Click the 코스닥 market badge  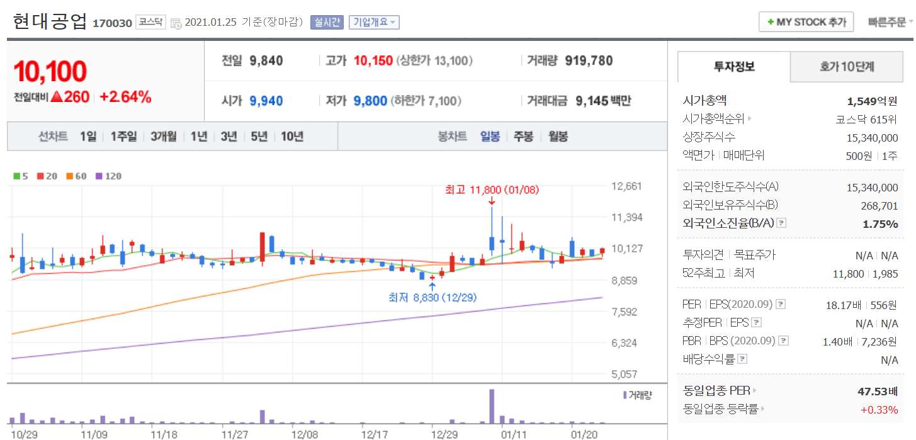[x=150, y=22]
